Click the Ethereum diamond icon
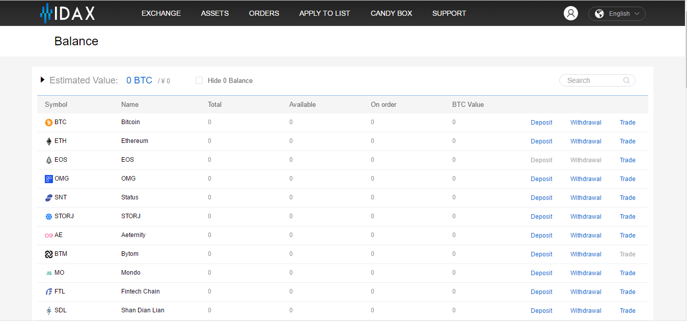Image resolution: width=687 pixels, height=322 pixels. pos(49,141)
